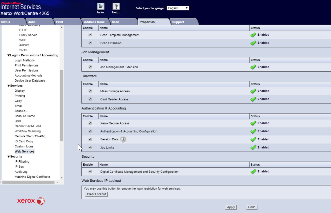
Task: Click the CentreWare Internet Services logo
Action: tap(20, 6)
